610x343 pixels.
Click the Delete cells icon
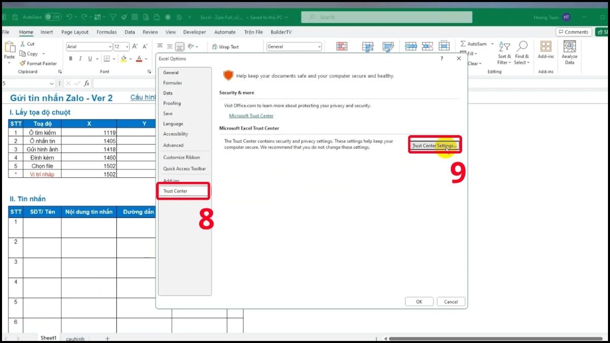[427, 46]
